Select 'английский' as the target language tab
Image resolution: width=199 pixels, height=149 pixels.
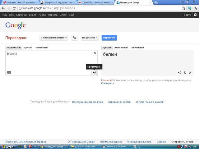click(x=137, y=47)
